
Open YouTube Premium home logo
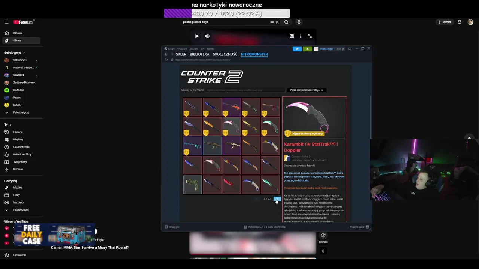click(x=23, y=22)
